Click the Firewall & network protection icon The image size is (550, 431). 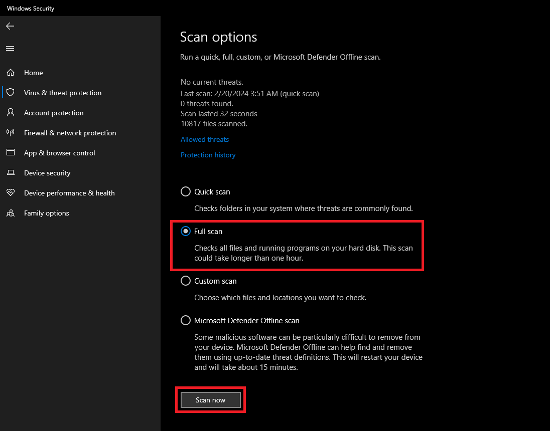(10, 132)
